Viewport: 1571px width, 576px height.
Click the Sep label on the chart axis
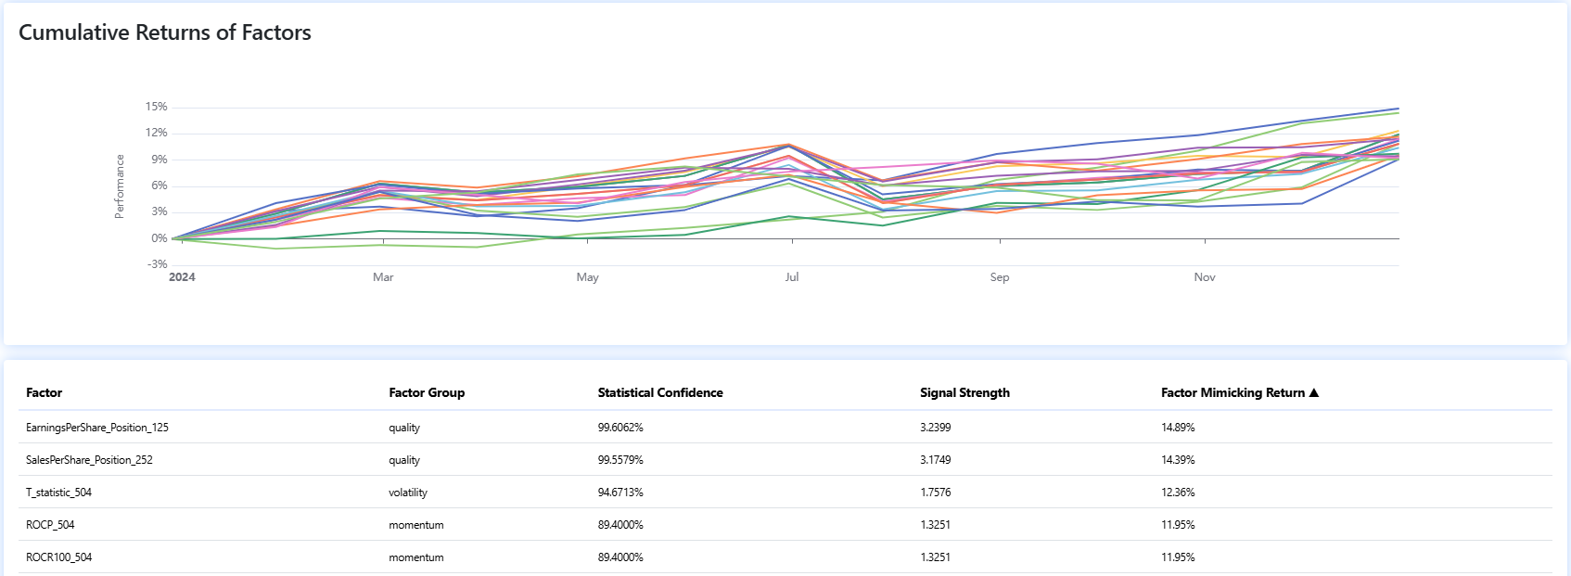tap(999, 277)
